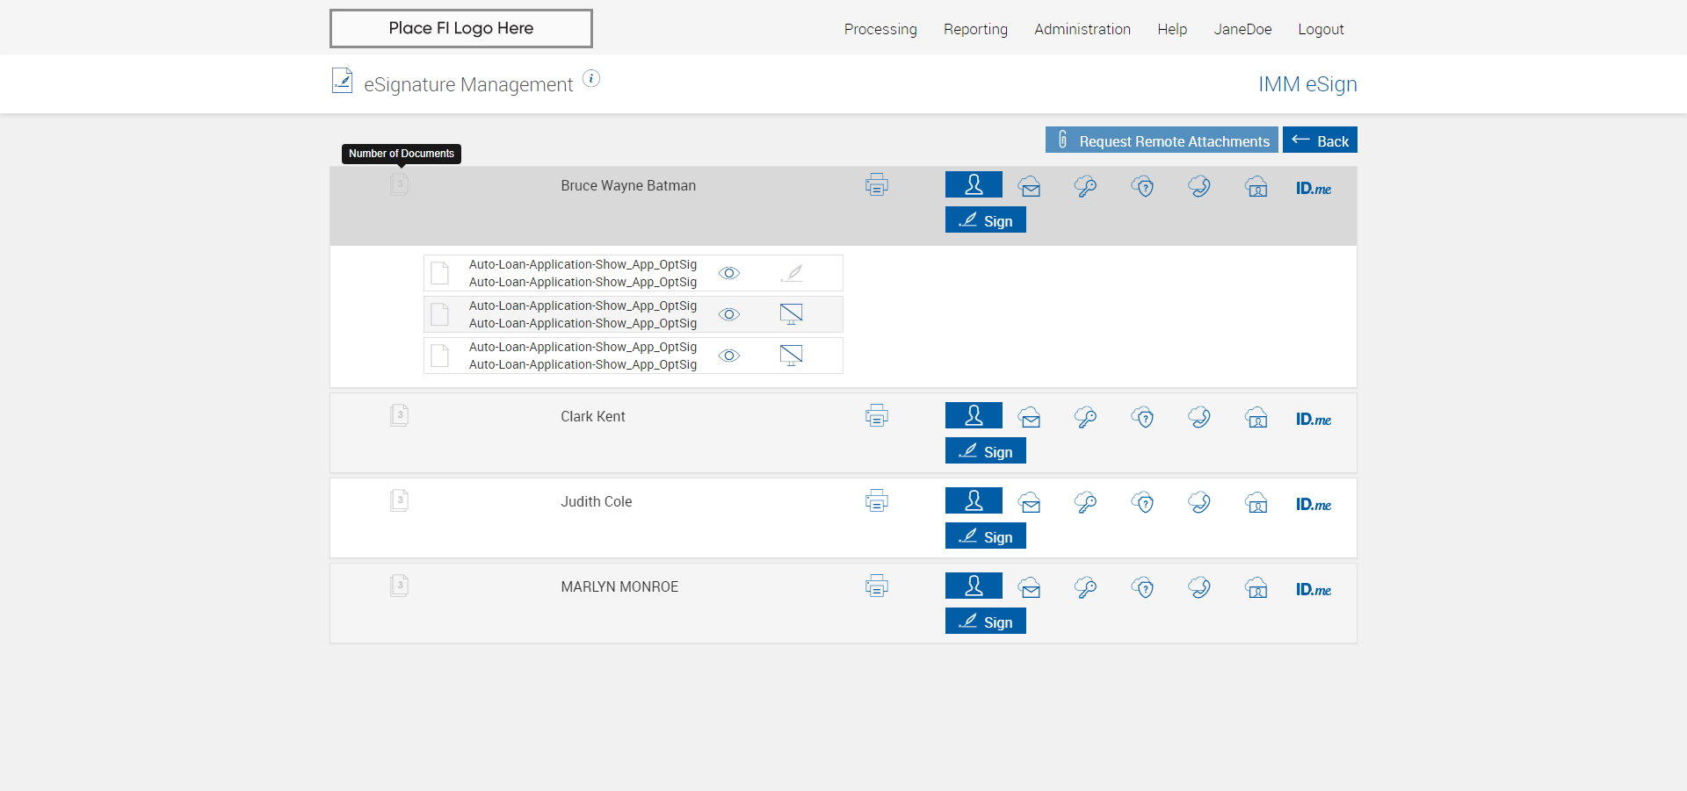Expand documents list for Judith Cole
This screenshot has height=791, width=1687.
click(x=400, y=500)
